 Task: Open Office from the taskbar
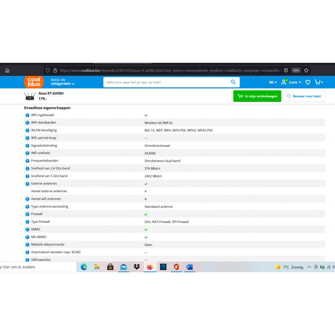[176, 267]
